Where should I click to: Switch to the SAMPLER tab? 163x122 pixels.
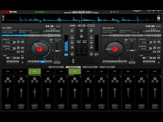(x=73, y=67)
